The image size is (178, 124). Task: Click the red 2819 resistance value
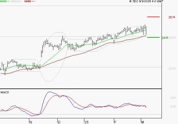172,17
